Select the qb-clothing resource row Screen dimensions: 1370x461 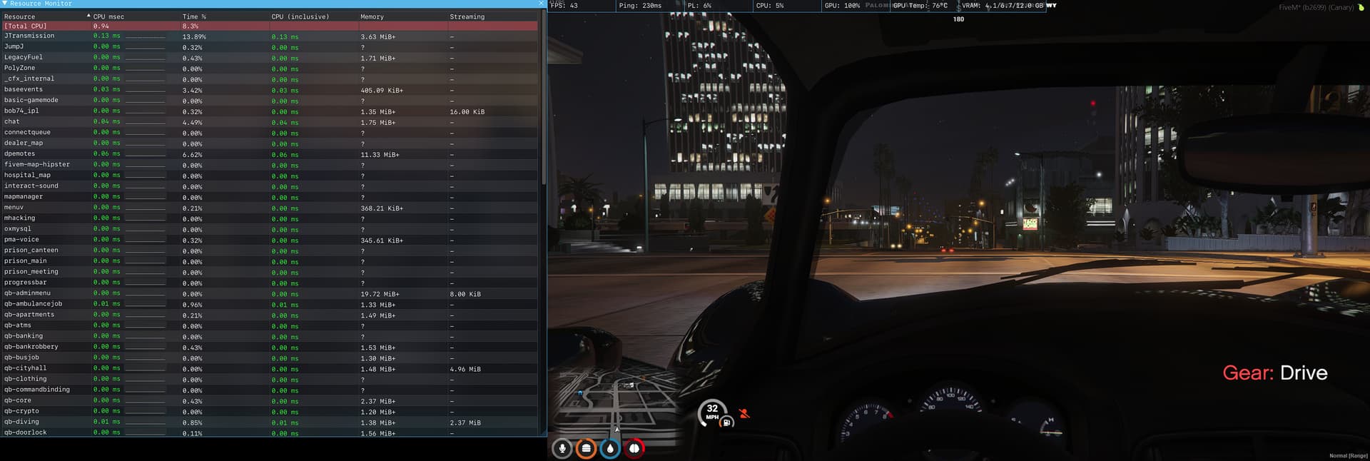270,379
